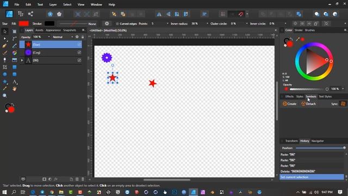Image resolution: width=348 pixels, height=196 pixels.
Task: Open Points value dropdown
Action: [x=167, y=23]
